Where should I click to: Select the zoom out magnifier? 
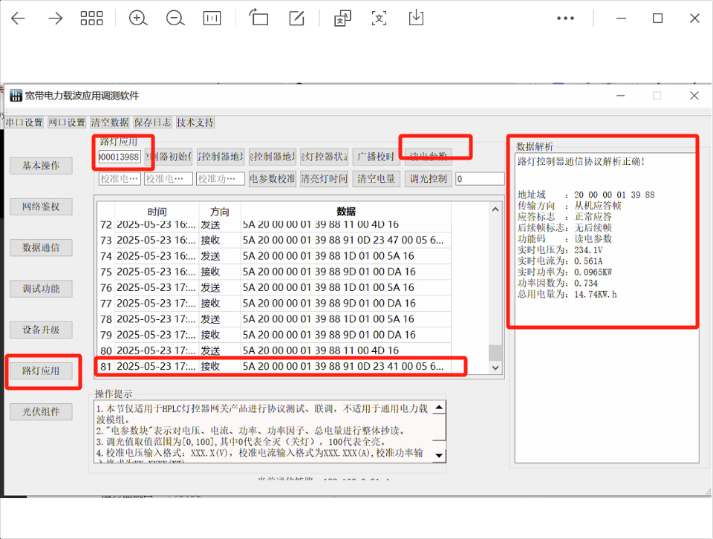[175, 18]
